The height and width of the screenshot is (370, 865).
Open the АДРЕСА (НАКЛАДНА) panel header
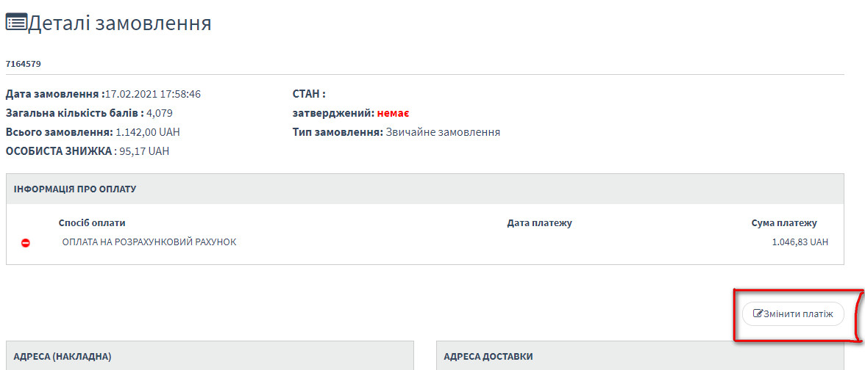[x=63, y=357]
